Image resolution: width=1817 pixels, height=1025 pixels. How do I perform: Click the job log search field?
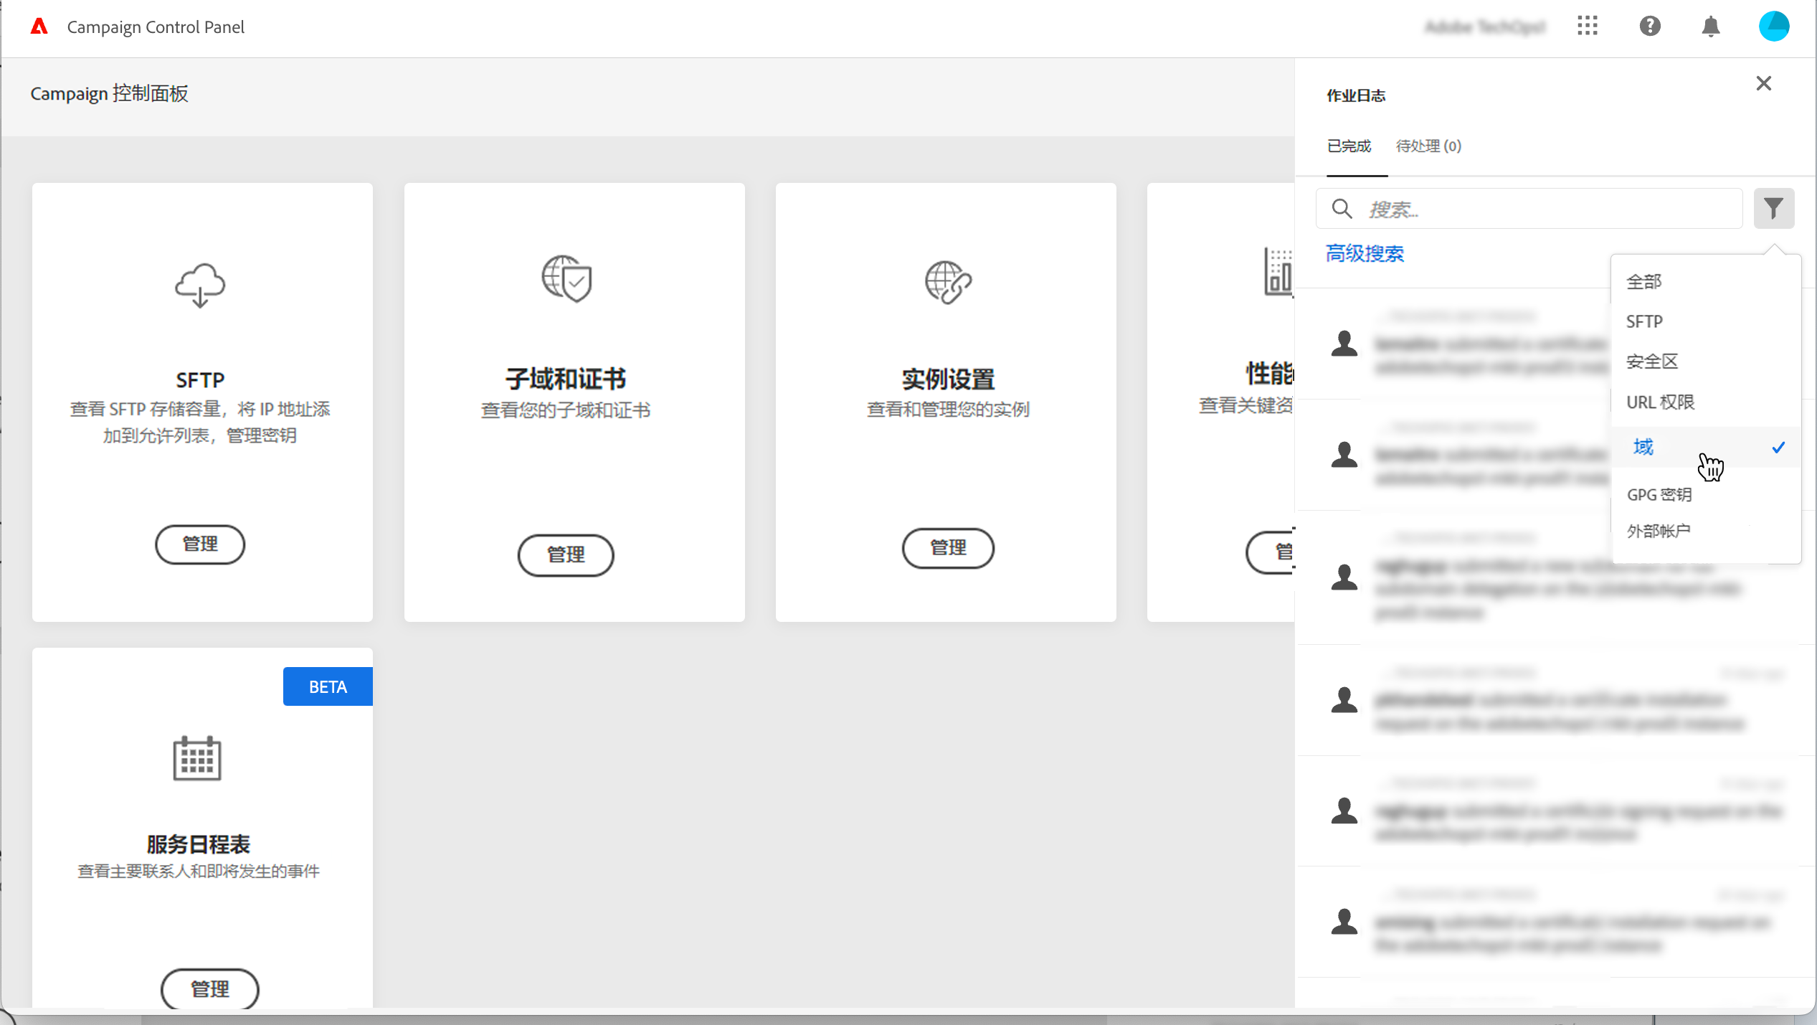[x=1542, y=209]
